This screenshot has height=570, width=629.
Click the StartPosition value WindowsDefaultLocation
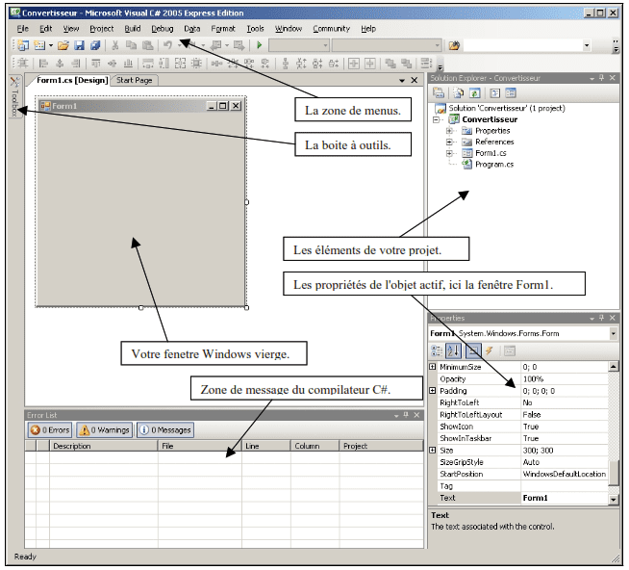click(564, 474)
